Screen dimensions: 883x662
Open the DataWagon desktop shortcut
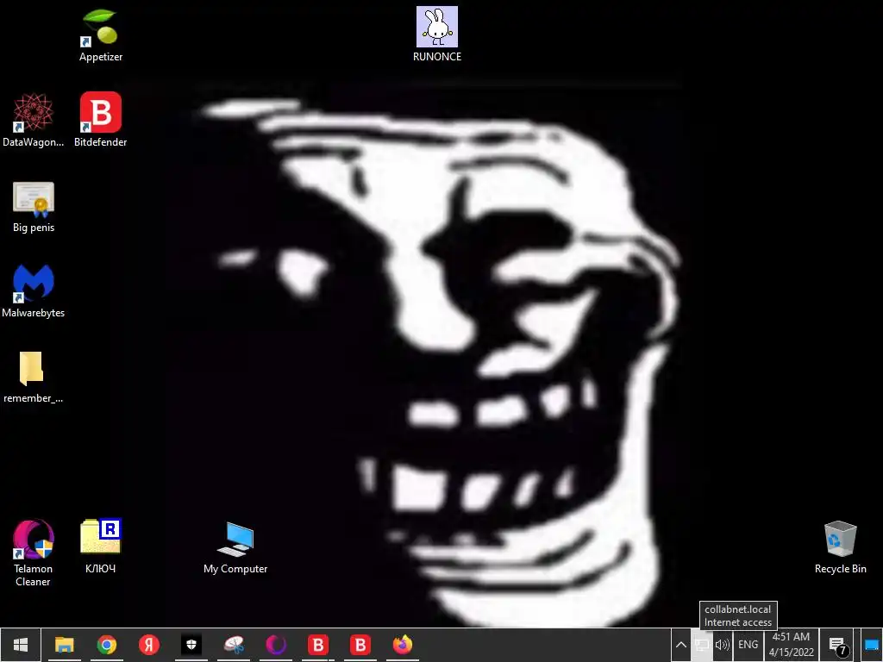[34, 120]
